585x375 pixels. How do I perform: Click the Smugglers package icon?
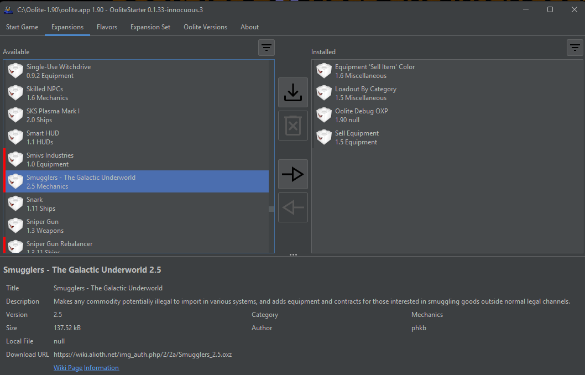(x=15, y=181)
